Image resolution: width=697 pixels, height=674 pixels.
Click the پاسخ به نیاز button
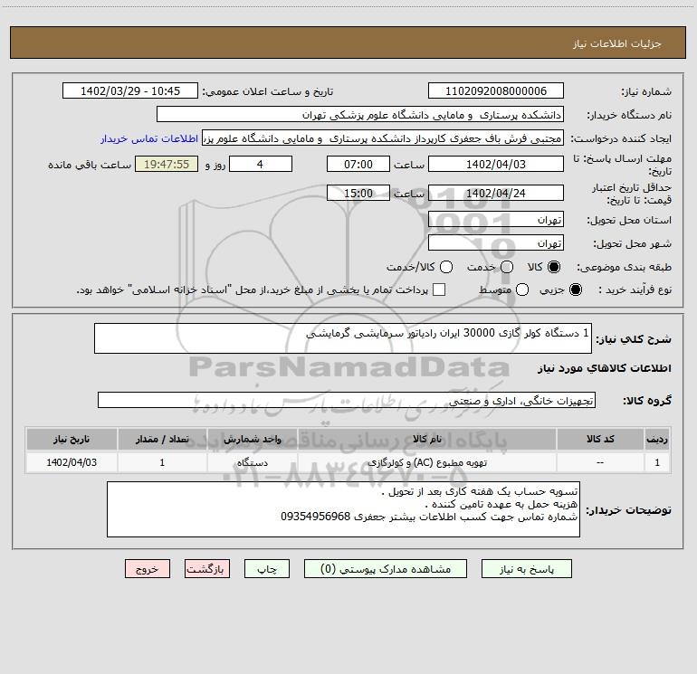(526, 569)
